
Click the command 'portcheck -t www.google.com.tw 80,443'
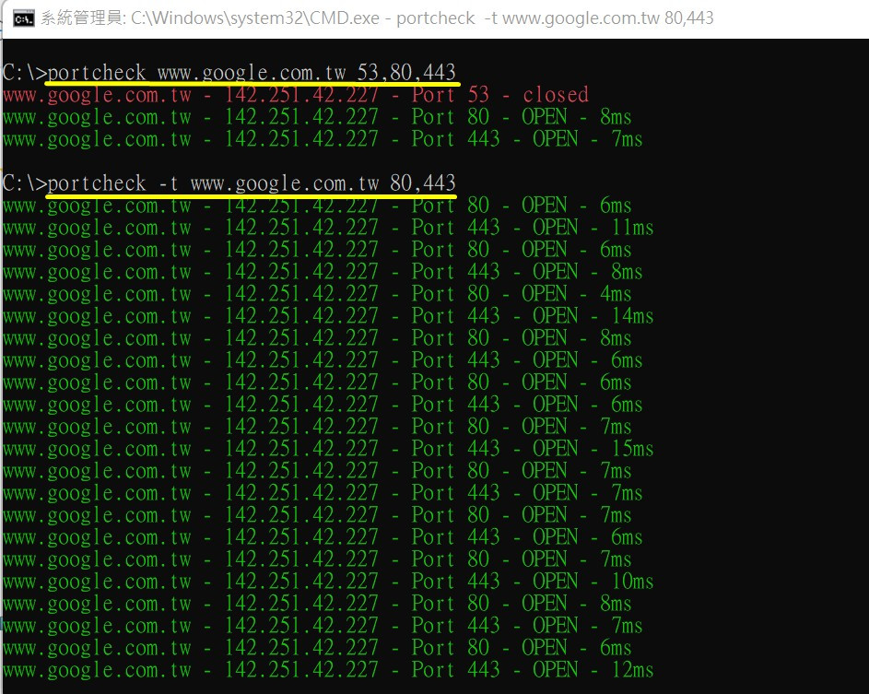pyautogui.click(x=252, y=183)
